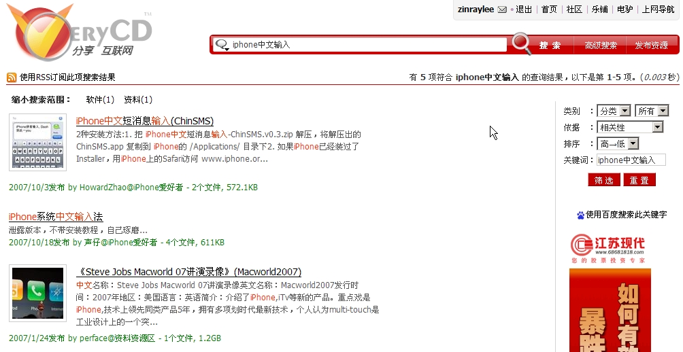Click author perface@资料资源区
The height and width of the screenshot is (352, 683).
point(117,338)
